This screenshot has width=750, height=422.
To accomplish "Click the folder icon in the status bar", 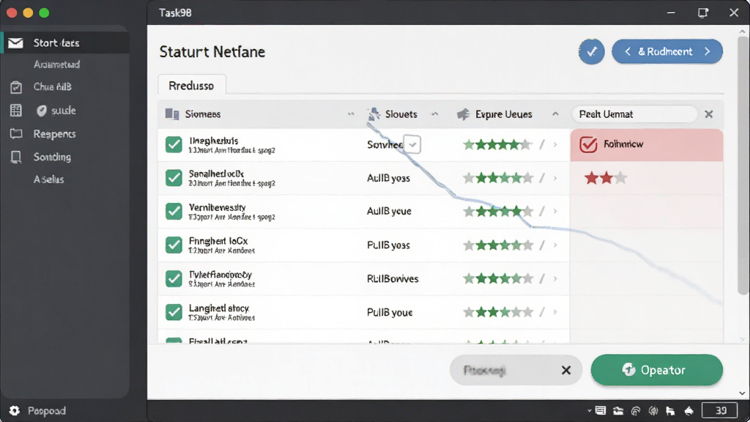I will pos(618,410).
